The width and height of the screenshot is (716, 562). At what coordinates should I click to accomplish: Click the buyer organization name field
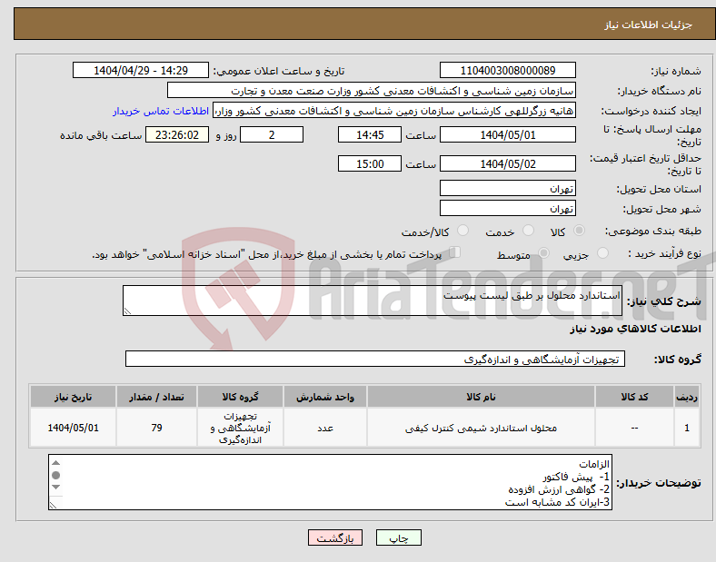point(372,90)
